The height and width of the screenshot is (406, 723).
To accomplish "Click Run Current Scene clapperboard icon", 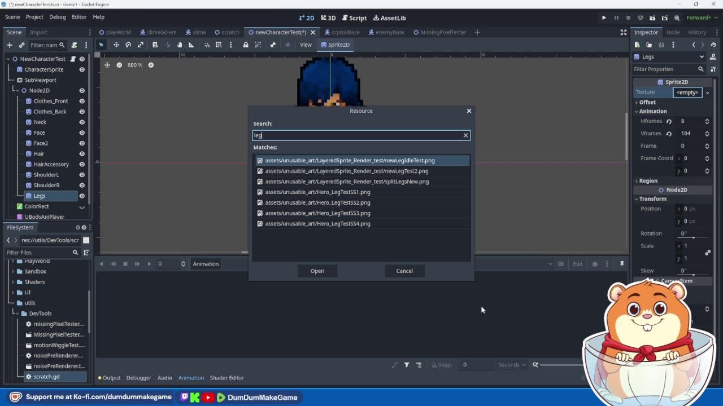I will pos(652,17).
